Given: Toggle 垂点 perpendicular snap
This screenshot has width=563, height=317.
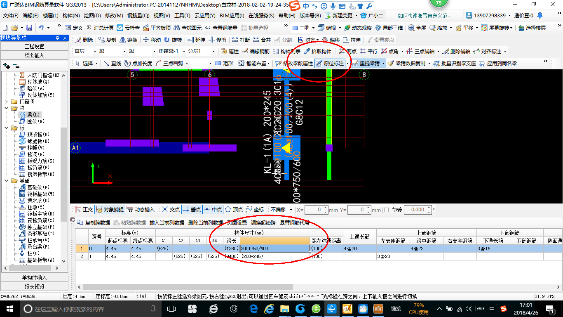Looking at the screenshot, I should click(x=192, y=210).
